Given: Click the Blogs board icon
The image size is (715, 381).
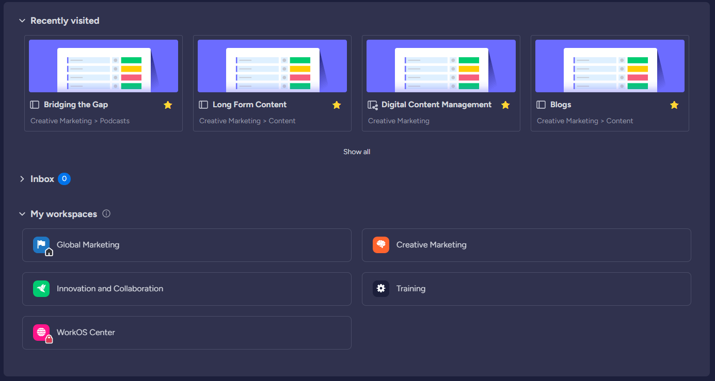Looking at the screenshot, I should click(541, 105).
